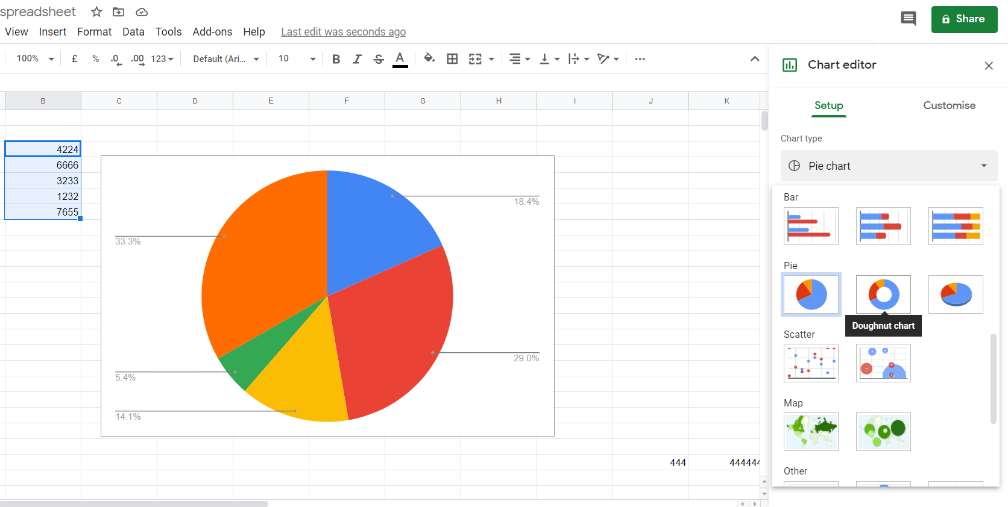Click the move to folder icon
This screenshot has width=1008, height=507.
click(x=119, y=12)
